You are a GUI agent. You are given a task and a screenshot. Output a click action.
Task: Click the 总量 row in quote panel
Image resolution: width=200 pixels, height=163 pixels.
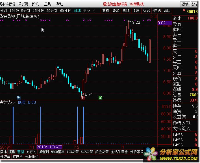185,95
